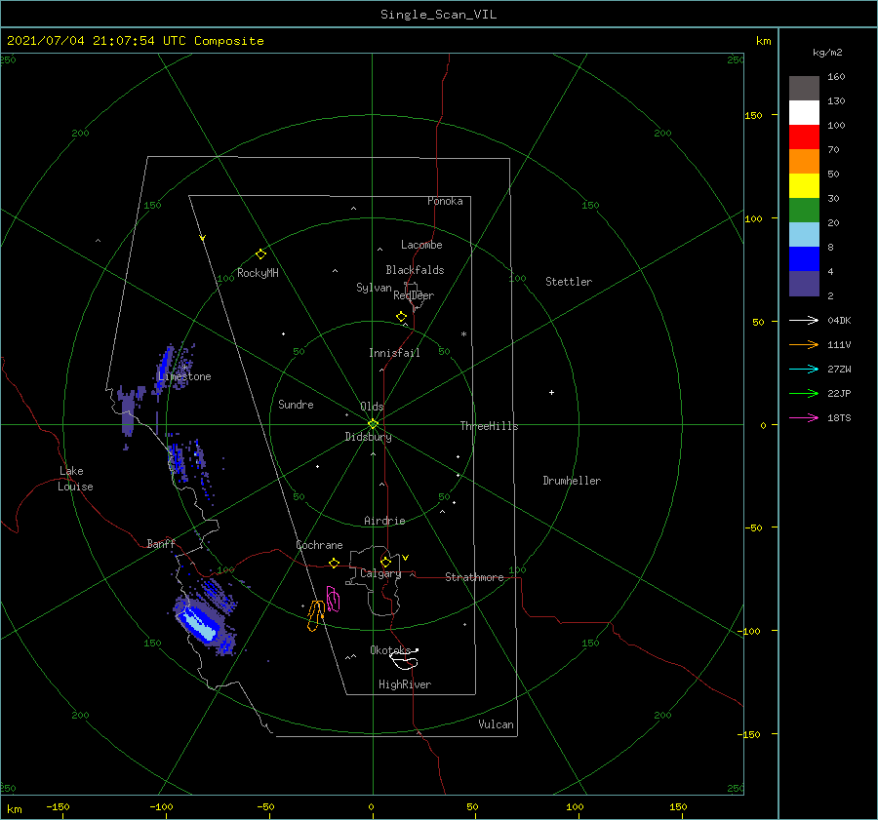Click the Lake Louise label
Image resolution: width=878 pixels, height=820 pixels.
pos(75,479)
